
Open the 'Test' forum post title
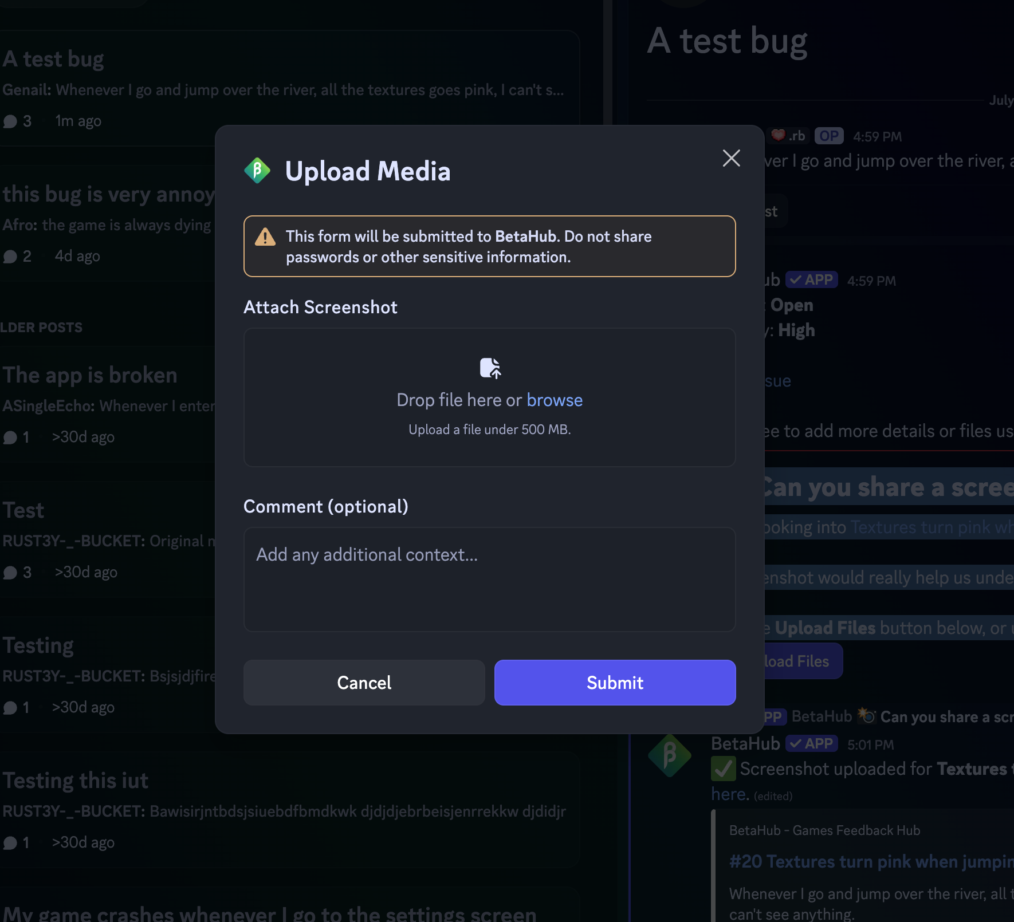[x=23, y=510]
